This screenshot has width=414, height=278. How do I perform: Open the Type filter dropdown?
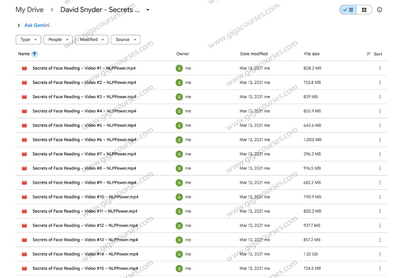(28, 40)
